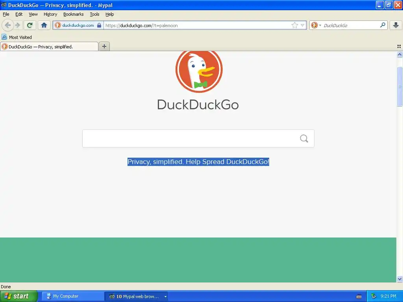This screenshot has height=302, width=403.
Task: Restore down the Mypal browser window
Action: click(x=388, y=5)
